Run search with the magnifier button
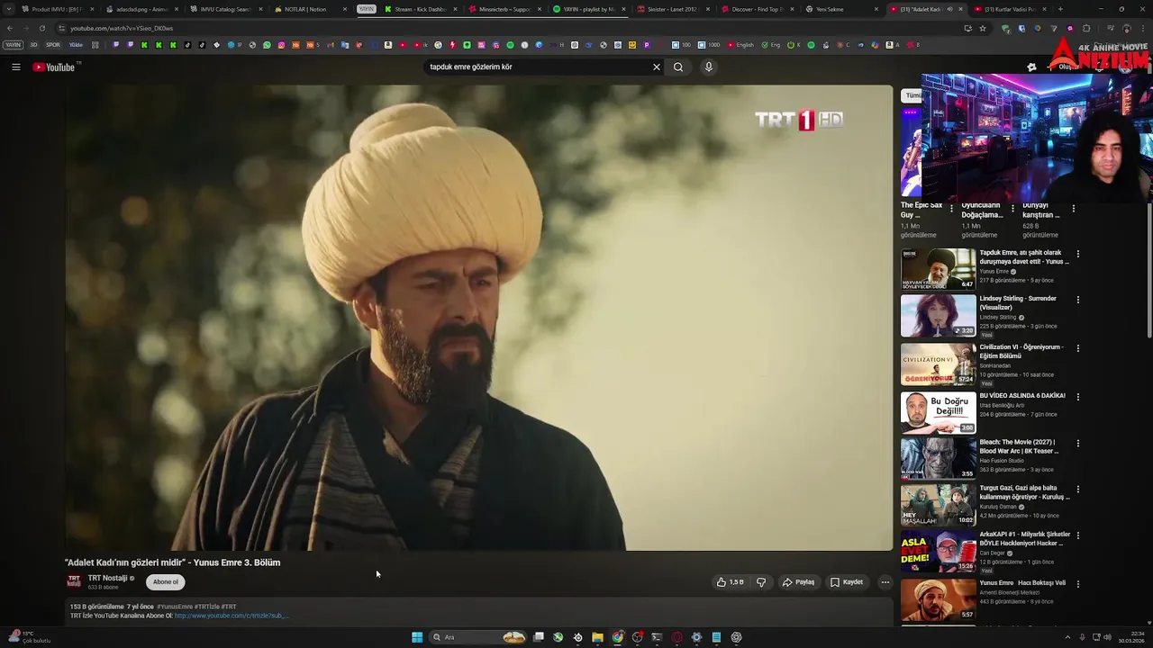1153x648 pixels. (x=678, y=67)
